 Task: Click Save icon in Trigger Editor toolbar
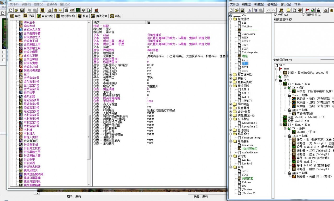(242, 10)
